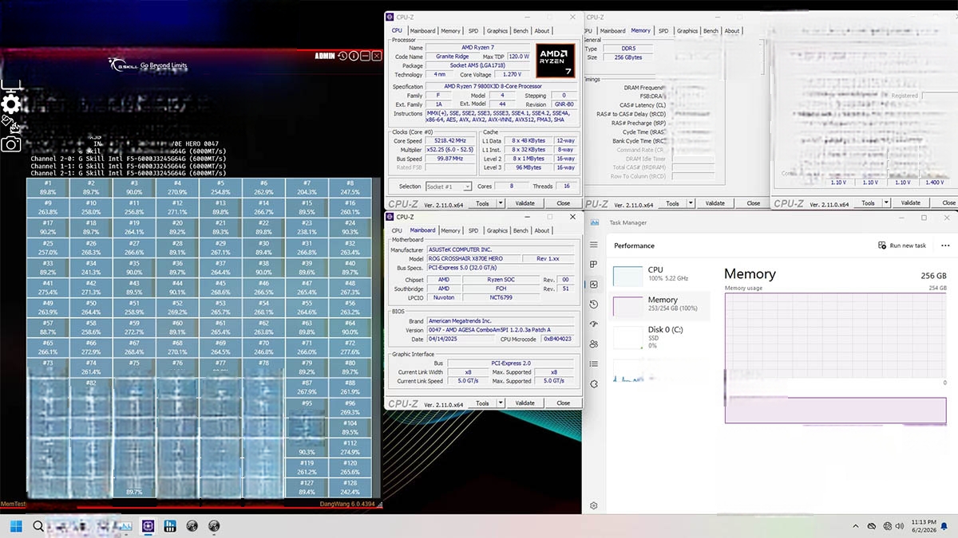
Task: Open the gear settings icon in G.Skill sidebar
Action: click(10, 104)
